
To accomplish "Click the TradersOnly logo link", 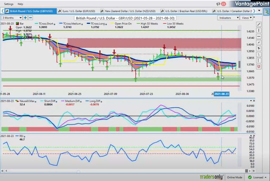I will (212, 177).
